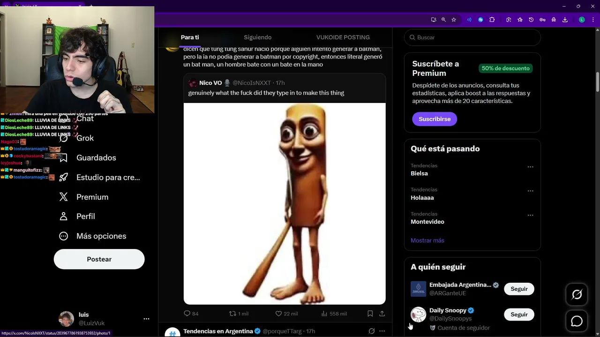Expand Más opciones in the sidebar
The image size is (600, 337).
pos(101,236)
